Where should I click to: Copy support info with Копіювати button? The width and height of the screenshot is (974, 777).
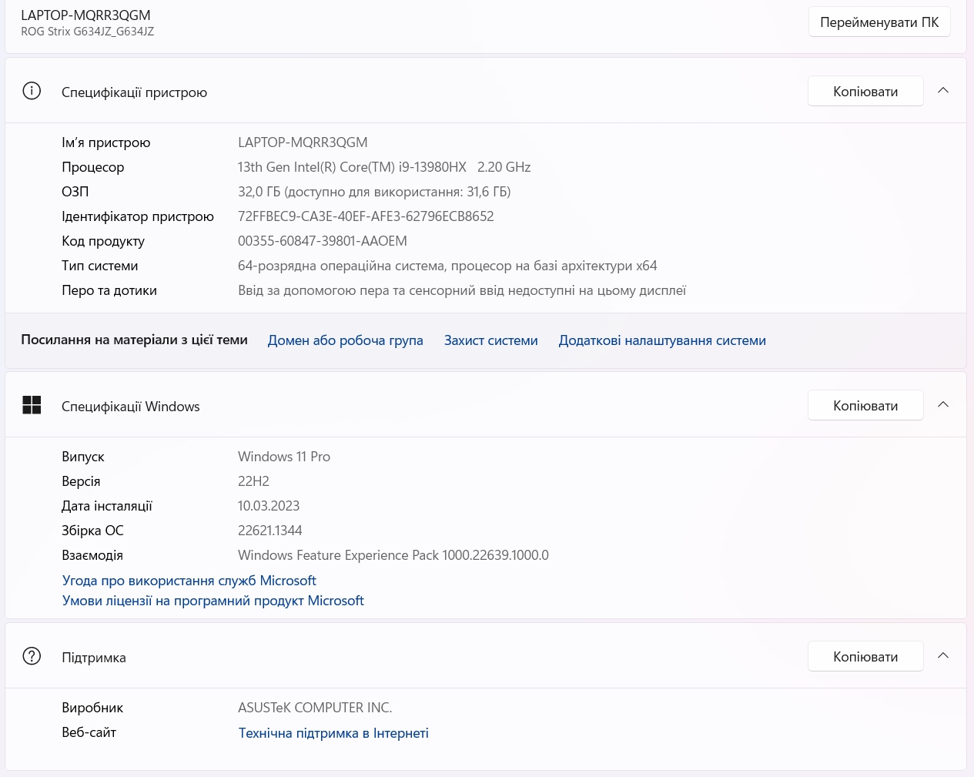865,657
